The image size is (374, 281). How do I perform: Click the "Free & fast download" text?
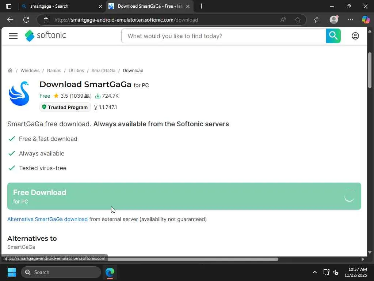pyautogui.click(x=48, y=139)
